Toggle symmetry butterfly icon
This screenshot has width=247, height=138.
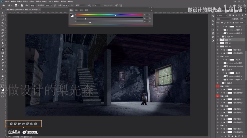tap(120, 5)
